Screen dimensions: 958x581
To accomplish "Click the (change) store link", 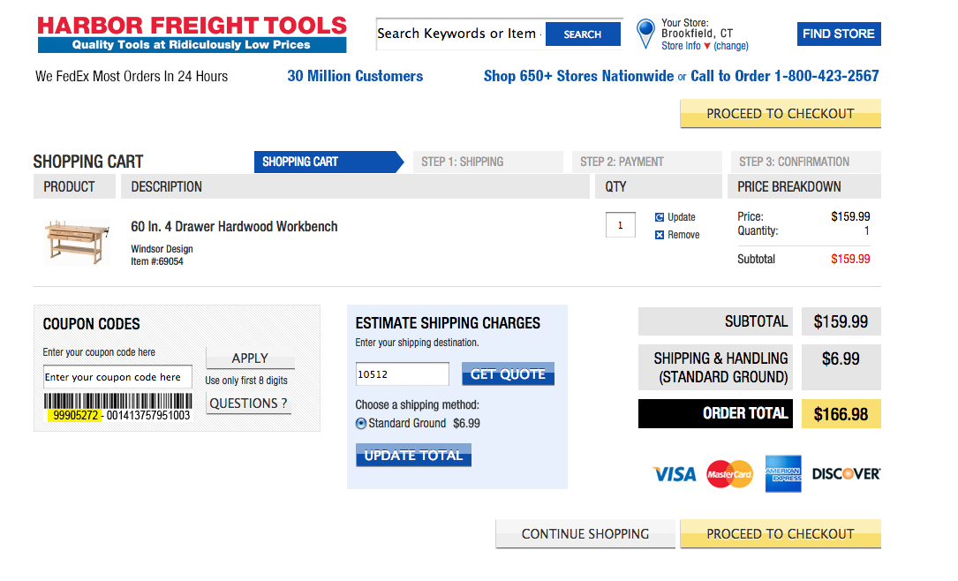I will pyautogui.click(x=731, y=46).
